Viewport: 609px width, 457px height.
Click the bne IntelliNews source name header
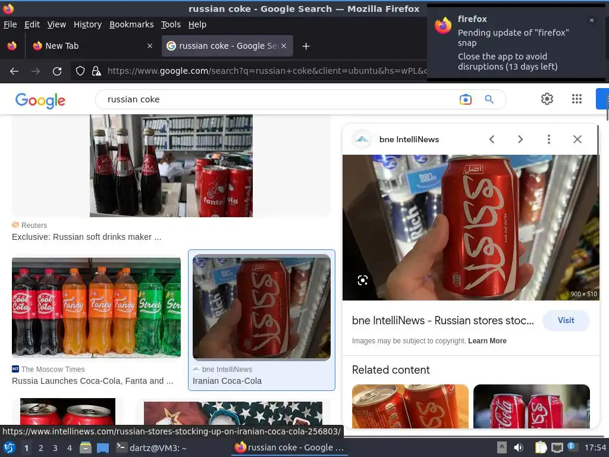click(x=409, y=139)
